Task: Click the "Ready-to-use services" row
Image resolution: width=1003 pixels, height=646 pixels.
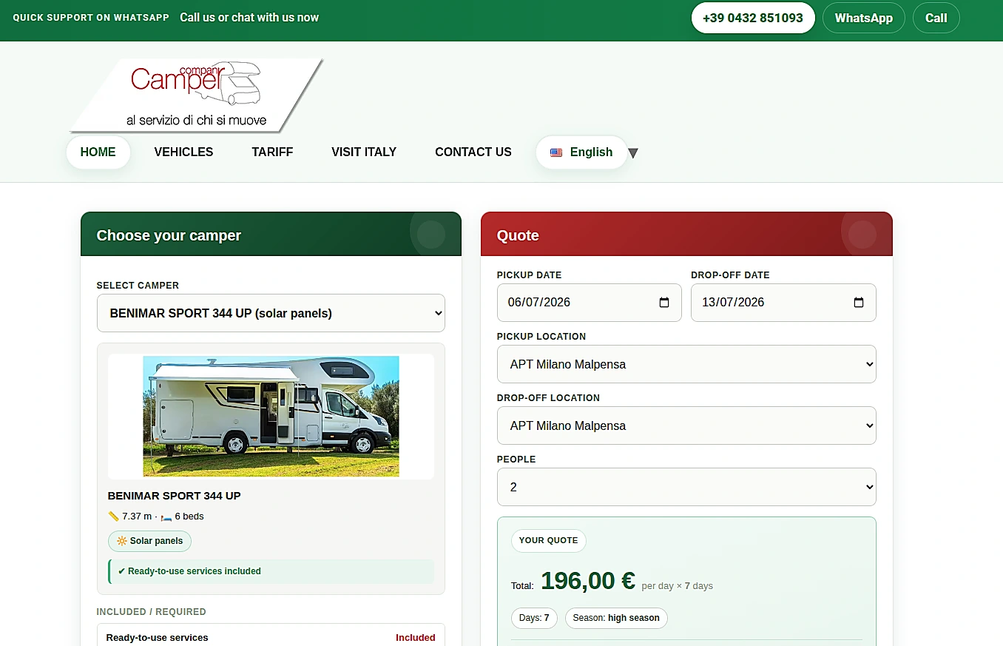Action: click(271, 637)
